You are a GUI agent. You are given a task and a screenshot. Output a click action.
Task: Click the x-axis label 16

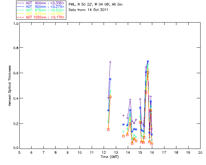(x=152, y=153)
